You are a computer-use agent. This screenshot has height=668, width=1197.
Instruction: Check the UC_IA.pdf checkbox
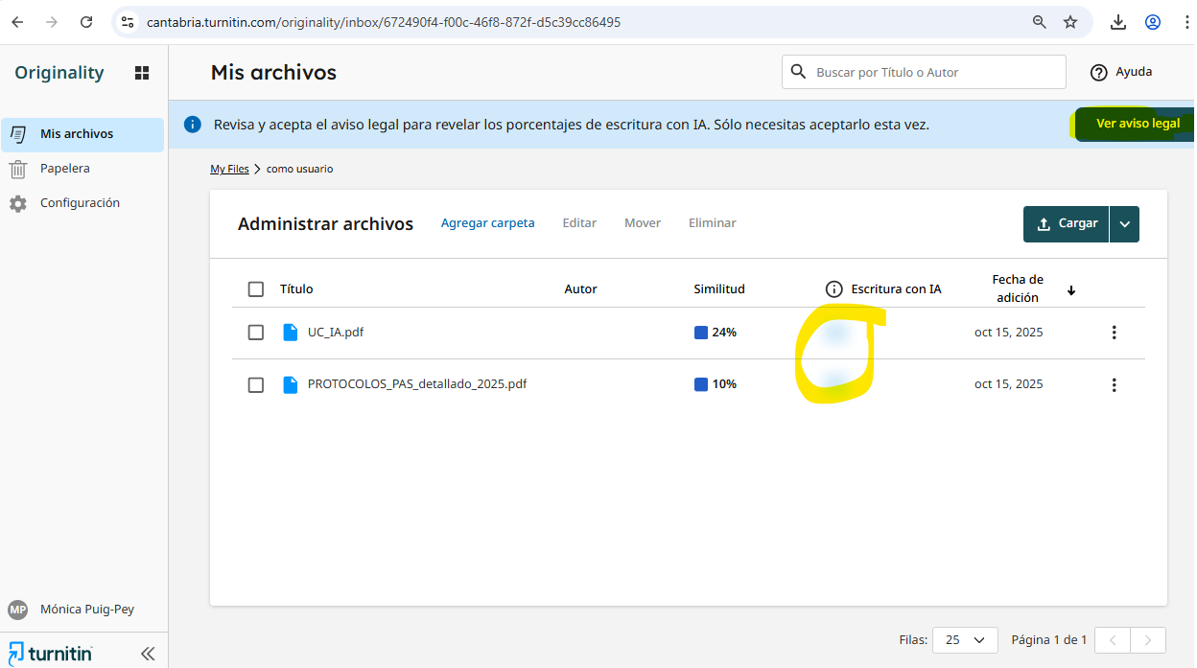pos(255,333)
